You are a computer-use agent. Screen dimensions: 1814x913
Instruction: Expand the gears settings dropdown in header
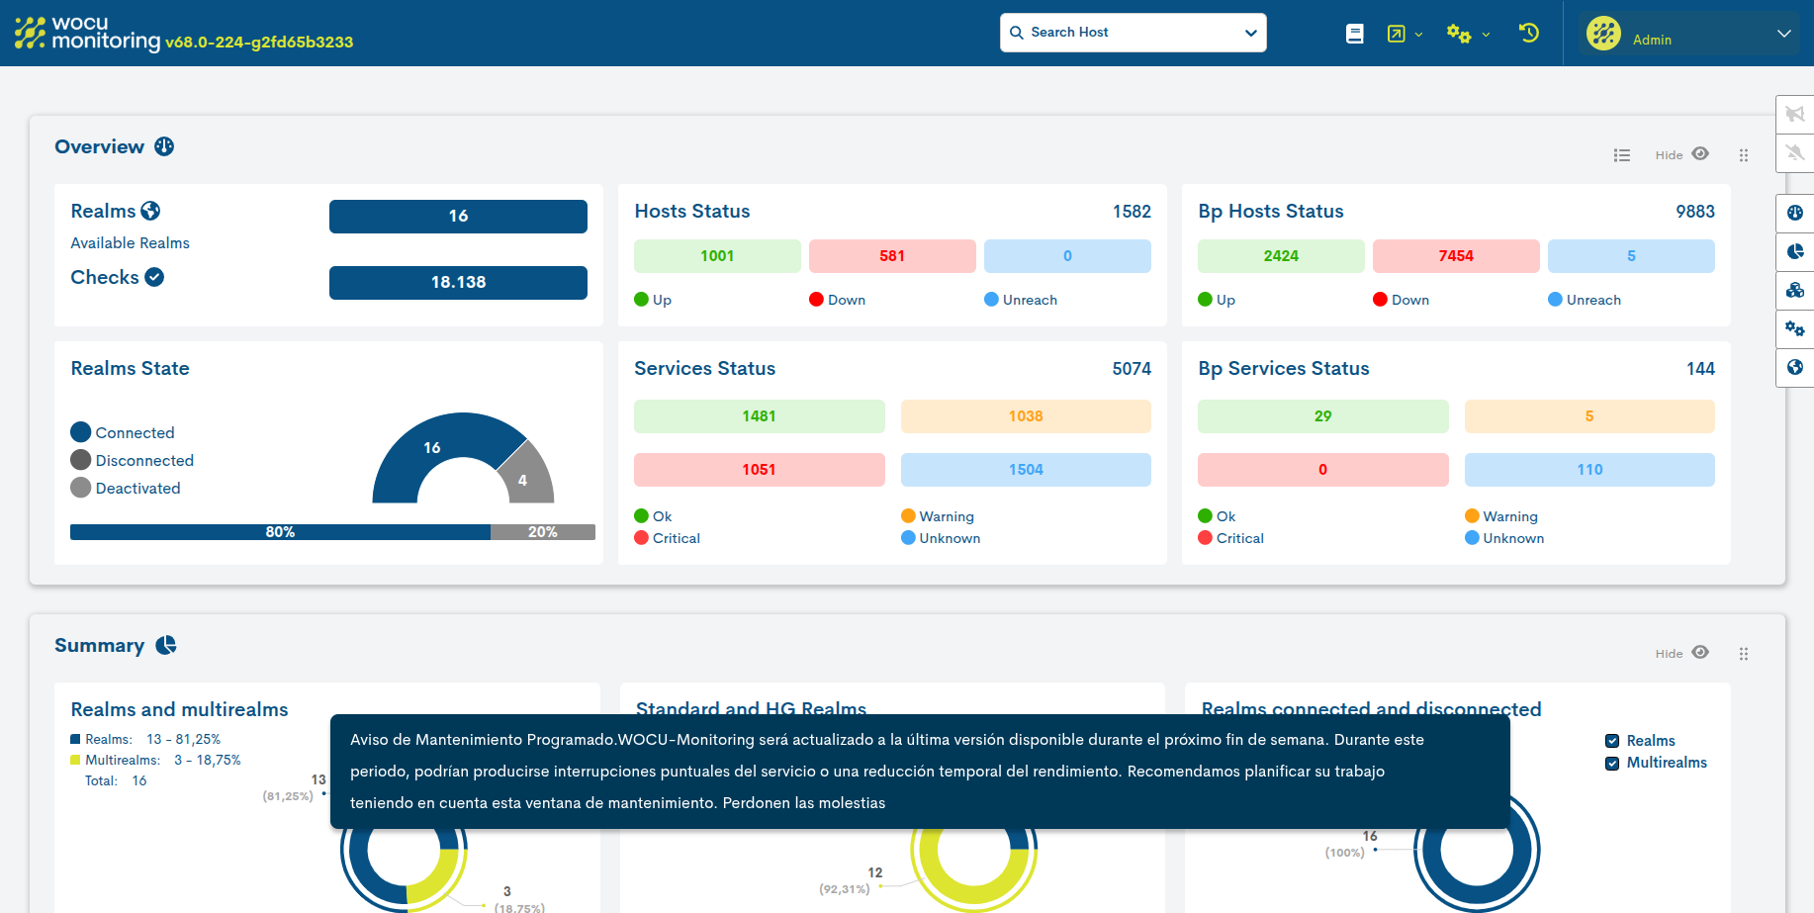[1468, 34]
